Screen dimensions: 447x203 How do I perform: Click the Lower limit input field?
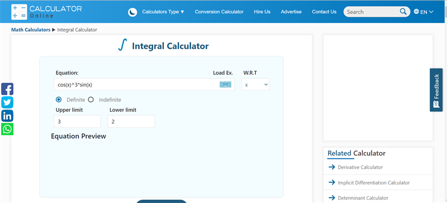[x=131, y=121]
